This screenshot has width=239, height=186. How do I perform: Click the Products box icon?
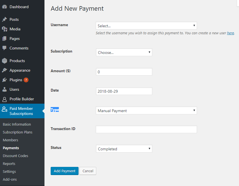[5, 61]
